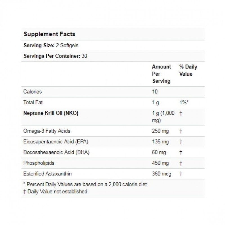Select the Omega-3 Fatty Acids label

[x=47, y=131]
